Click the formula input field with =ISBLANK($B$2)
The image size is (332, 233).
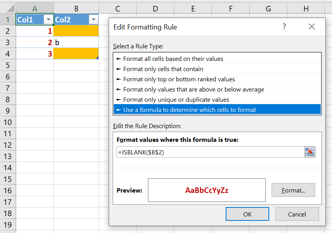210,152
